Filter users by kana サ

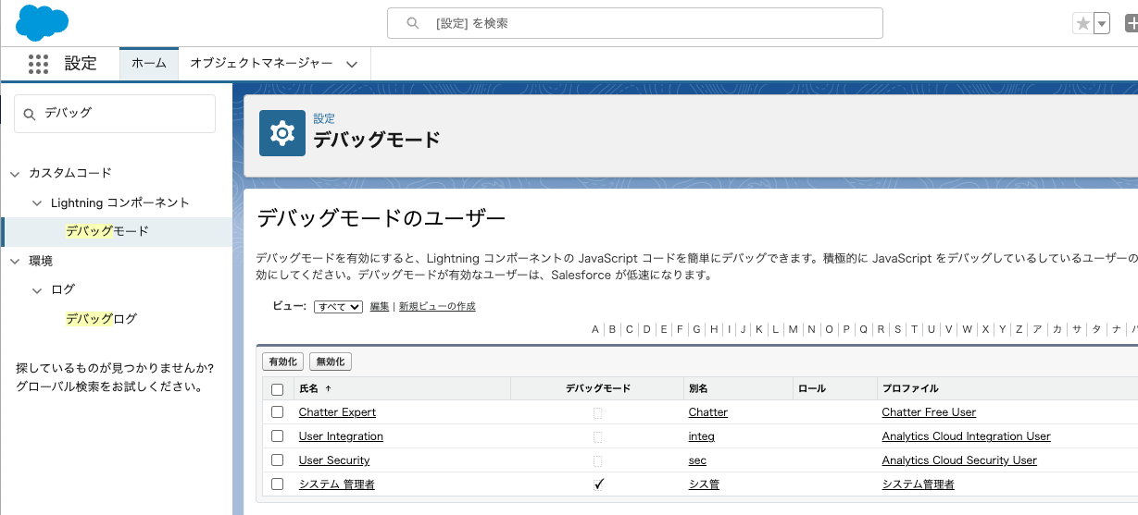(x=1077, y=329)
